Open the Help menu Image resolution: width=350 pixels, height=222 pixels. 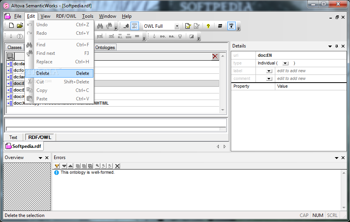coord(127,16)
